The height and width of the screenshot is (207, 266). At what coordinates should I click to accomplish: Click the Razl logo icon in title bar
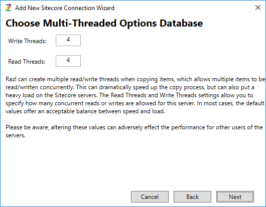pyautogui.click(x=9, y=8)
